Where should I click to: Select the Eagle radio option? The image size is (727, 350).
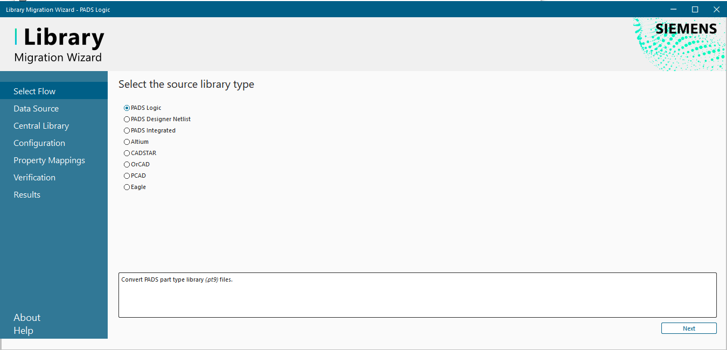[127, 187]
